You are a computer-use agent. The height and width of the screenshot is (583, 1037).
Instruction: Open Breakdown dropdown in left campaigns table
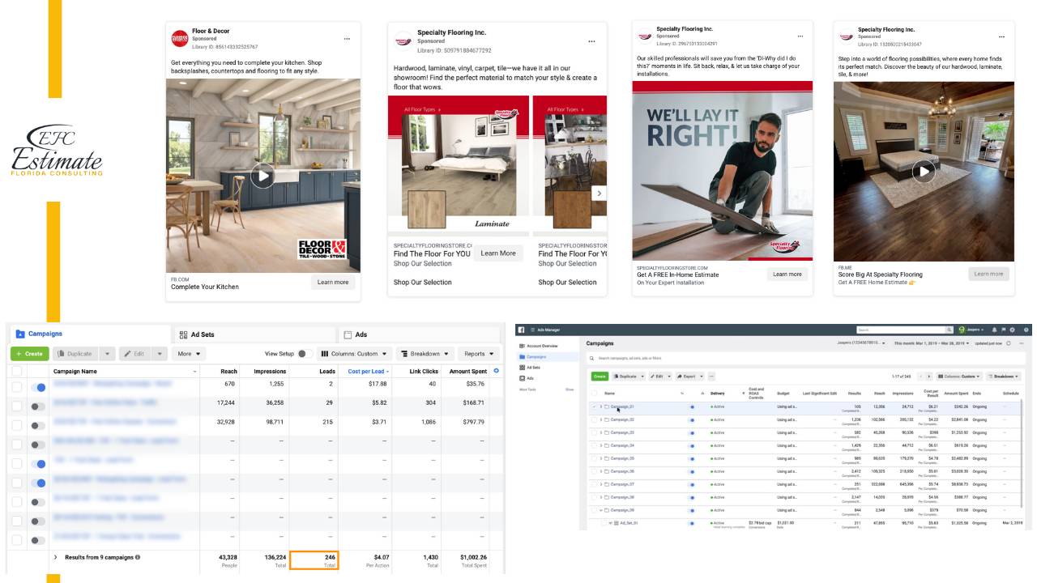(x=425, y=354)
